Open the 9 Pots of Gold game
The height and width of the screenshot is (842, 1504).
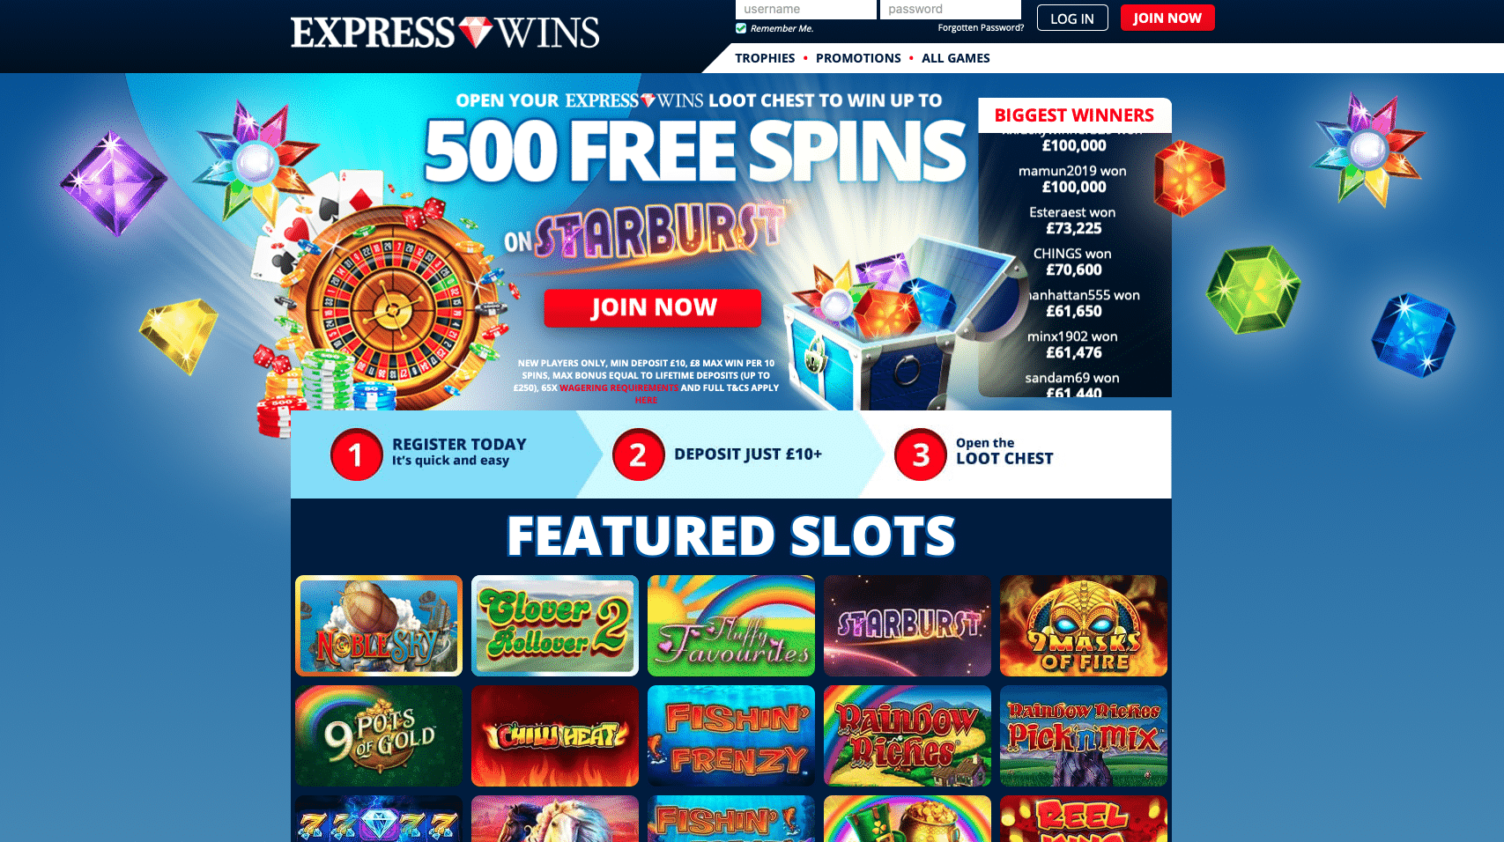pos(379,735)
